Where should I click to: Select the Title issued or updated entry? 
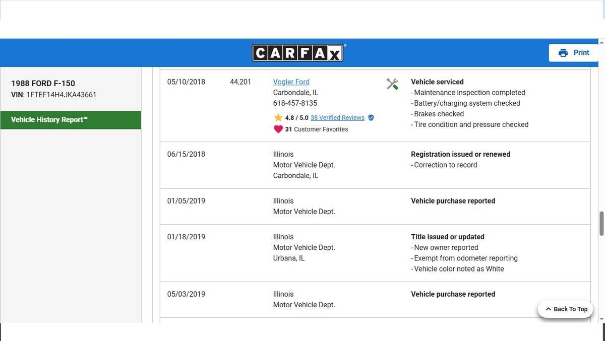pyautogui.click(x=447, y=237)
